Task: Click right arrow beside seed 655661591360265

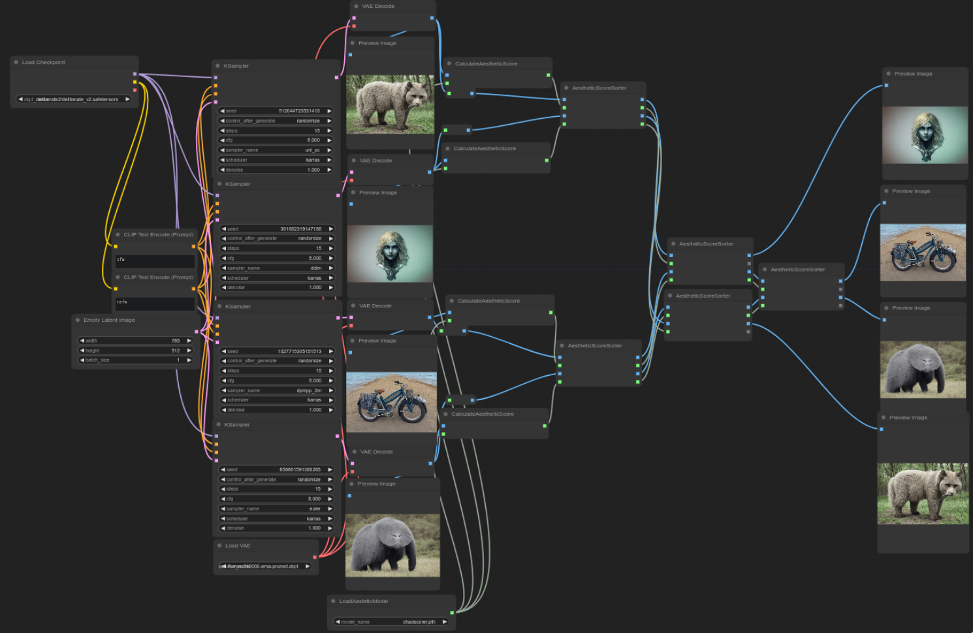Action: pos(330,470)
